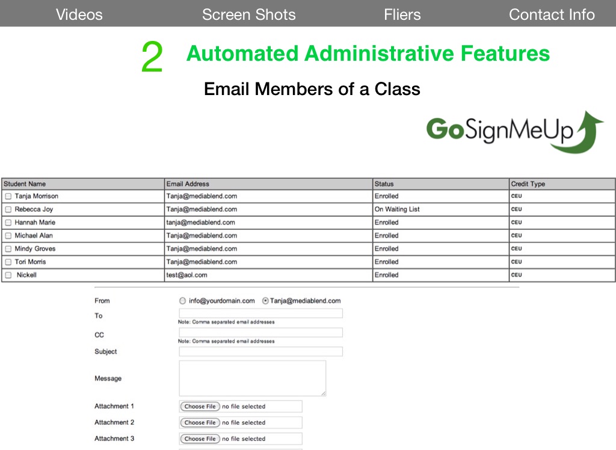
Task: Check the box beside Nickell
Action: click(x=8, y=276)
